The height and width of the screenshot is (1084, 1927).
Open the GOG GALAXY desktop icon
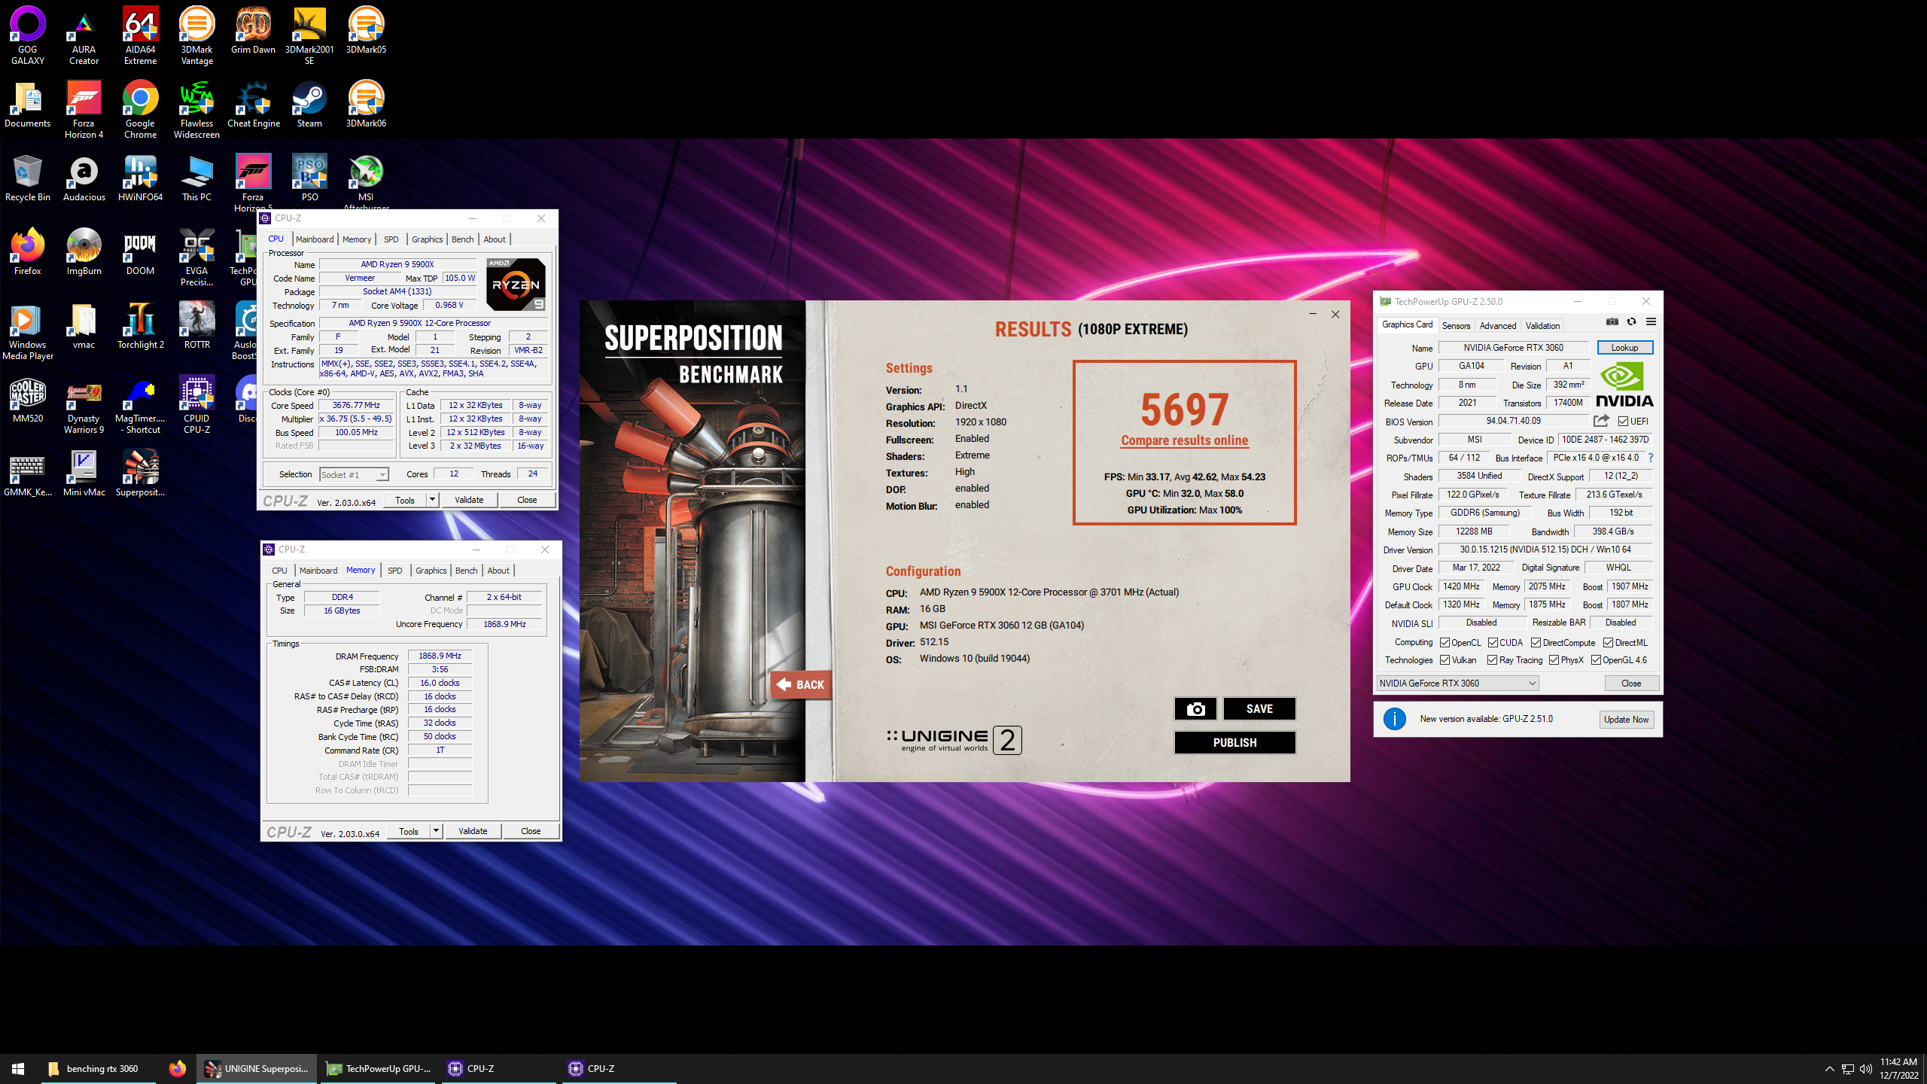(28, 35)
